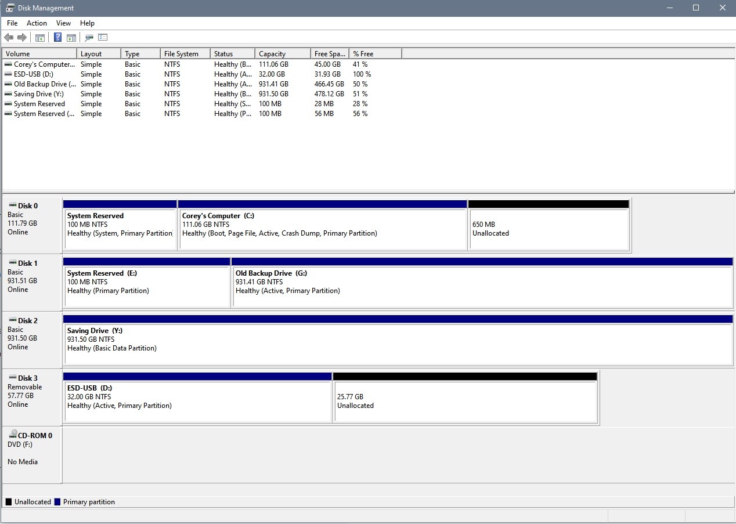Select the 650 MB unallocated space on Disk 0
This screenshot has width=736, height=524.
pyautogui.click(x=549, y=226)
